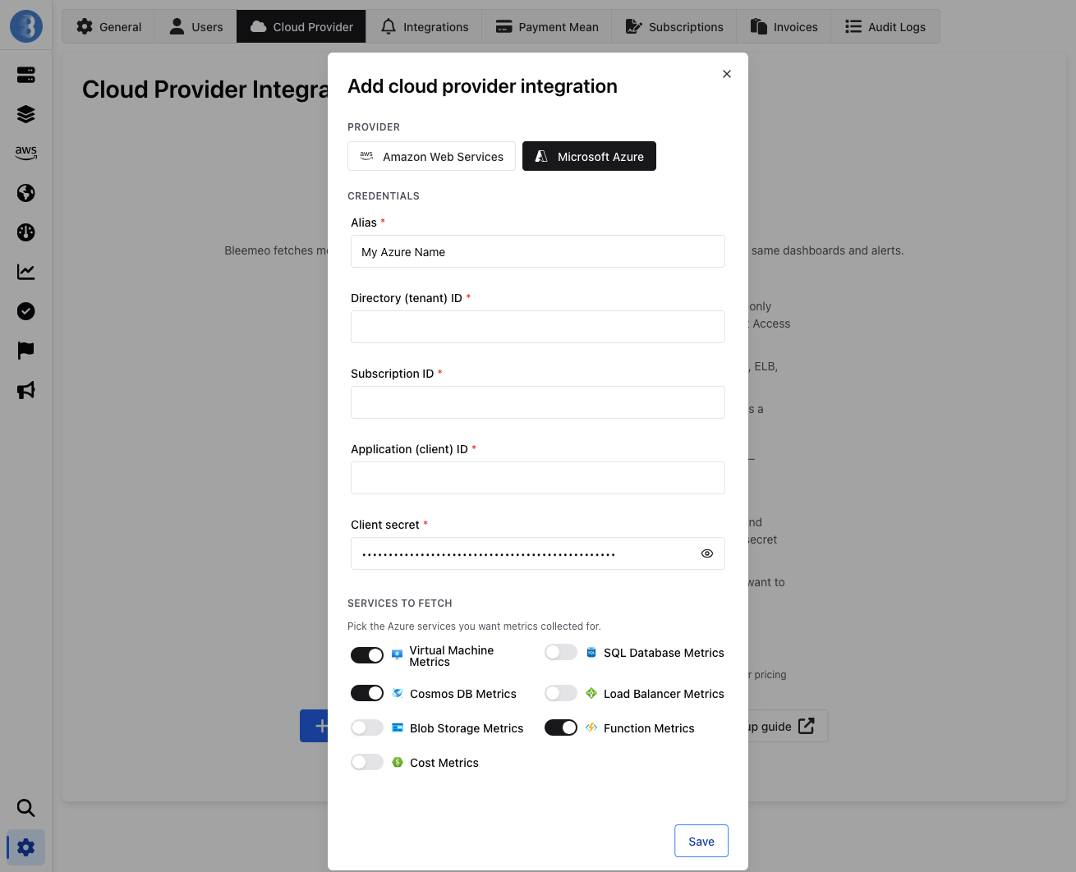The width and height of the screenshot is (1076, 872).
Task: Open the Audit Logs tab
Action: pos(885,26)
